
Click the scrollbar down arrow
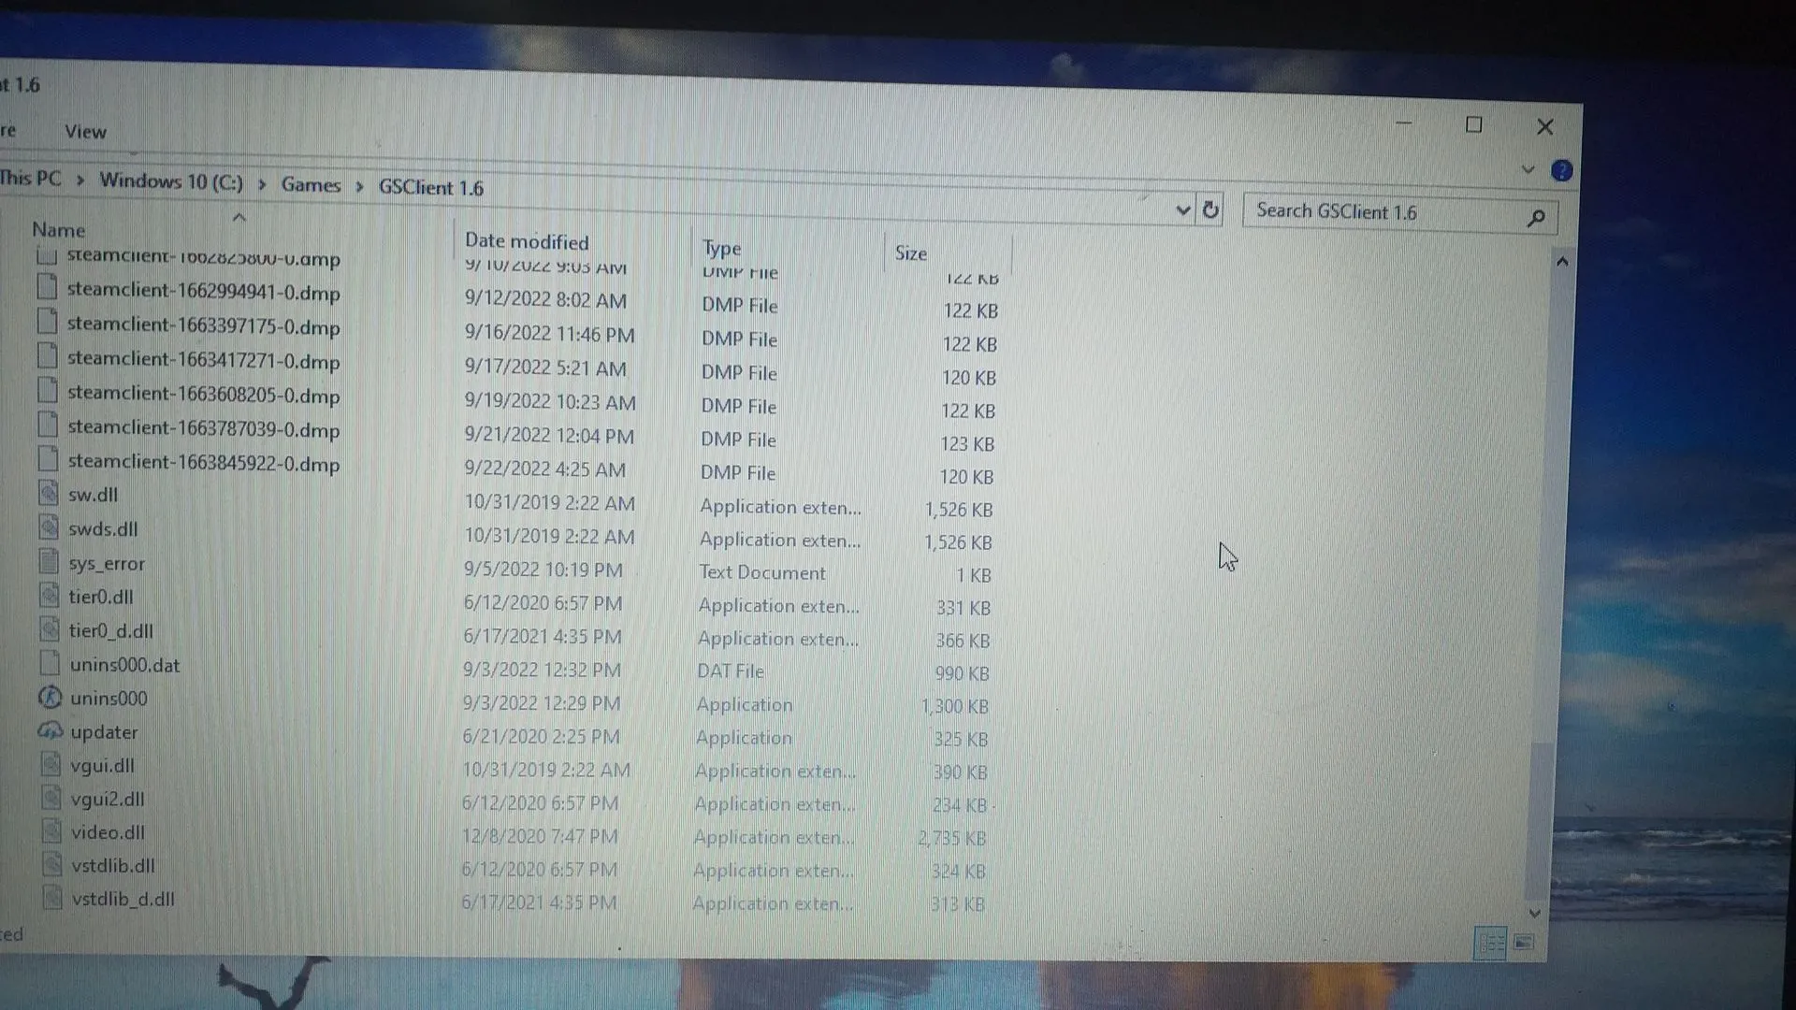[x=1534, y=913]
